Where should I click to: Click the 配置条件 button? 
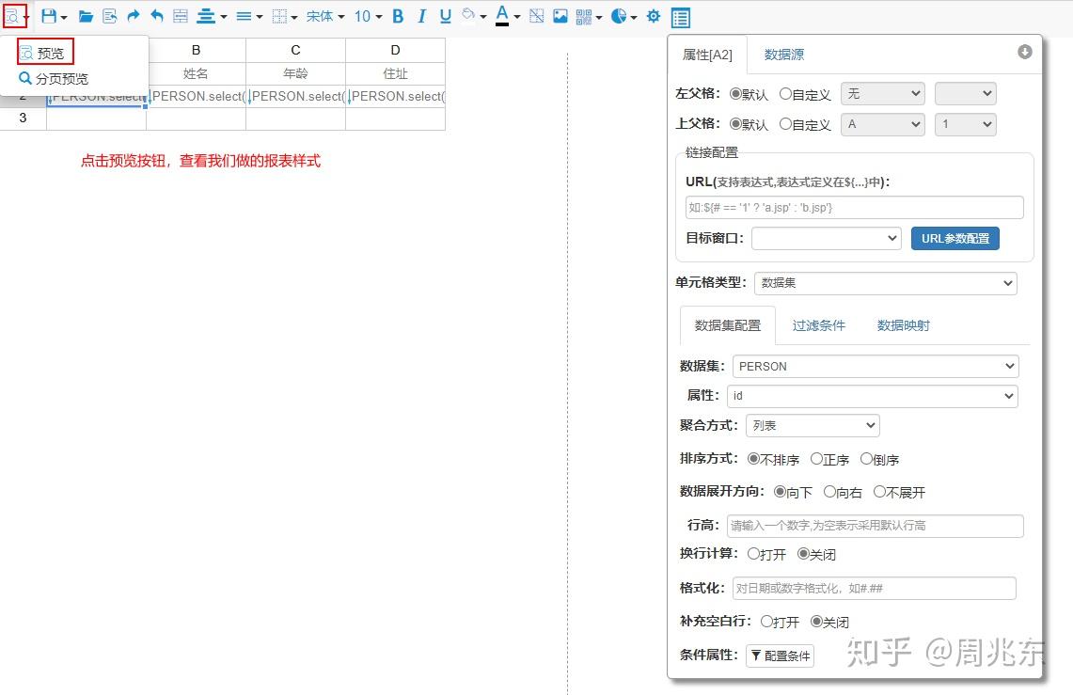click(781, 656)
